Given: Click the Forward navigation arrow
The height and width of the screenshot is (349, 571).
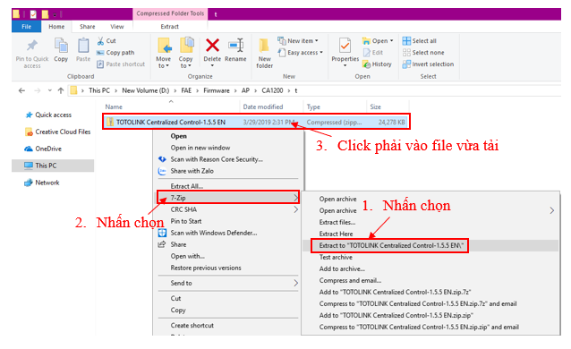Looking at the screenshot, I should [37, 90].
